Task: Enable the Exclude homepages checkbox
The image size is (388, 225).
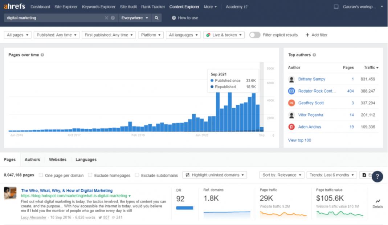Action: (90, 175)
